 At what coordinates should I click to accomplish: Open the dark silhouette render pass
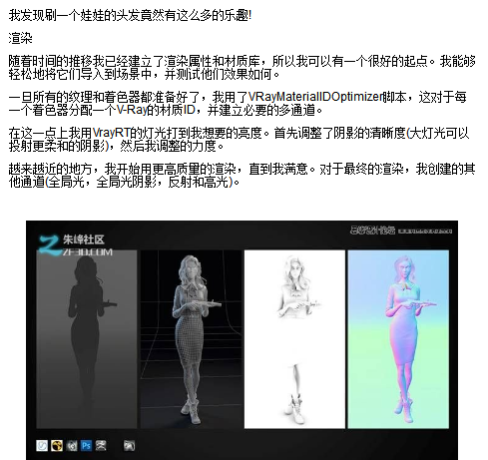87,339
